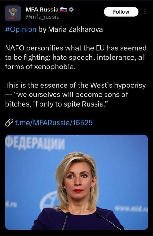This screenshot has height=236, width=153.
Task: Click the ФЕДЕРАЦИИ text in the photo
Action: [x=35, y=143]
